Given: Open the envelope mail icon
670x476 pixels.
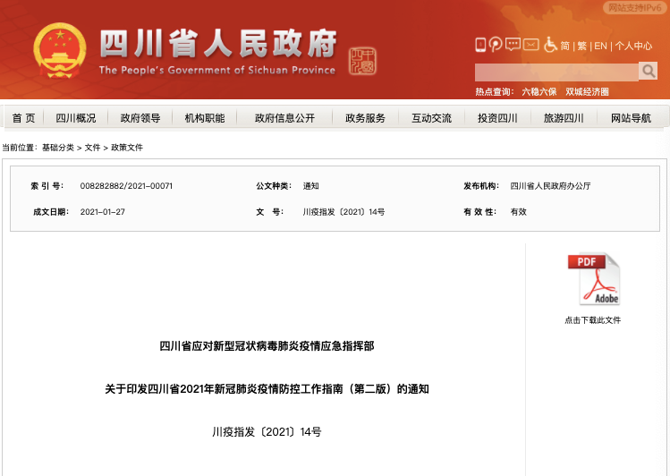Looking at the screenshot, I should 531,45.
